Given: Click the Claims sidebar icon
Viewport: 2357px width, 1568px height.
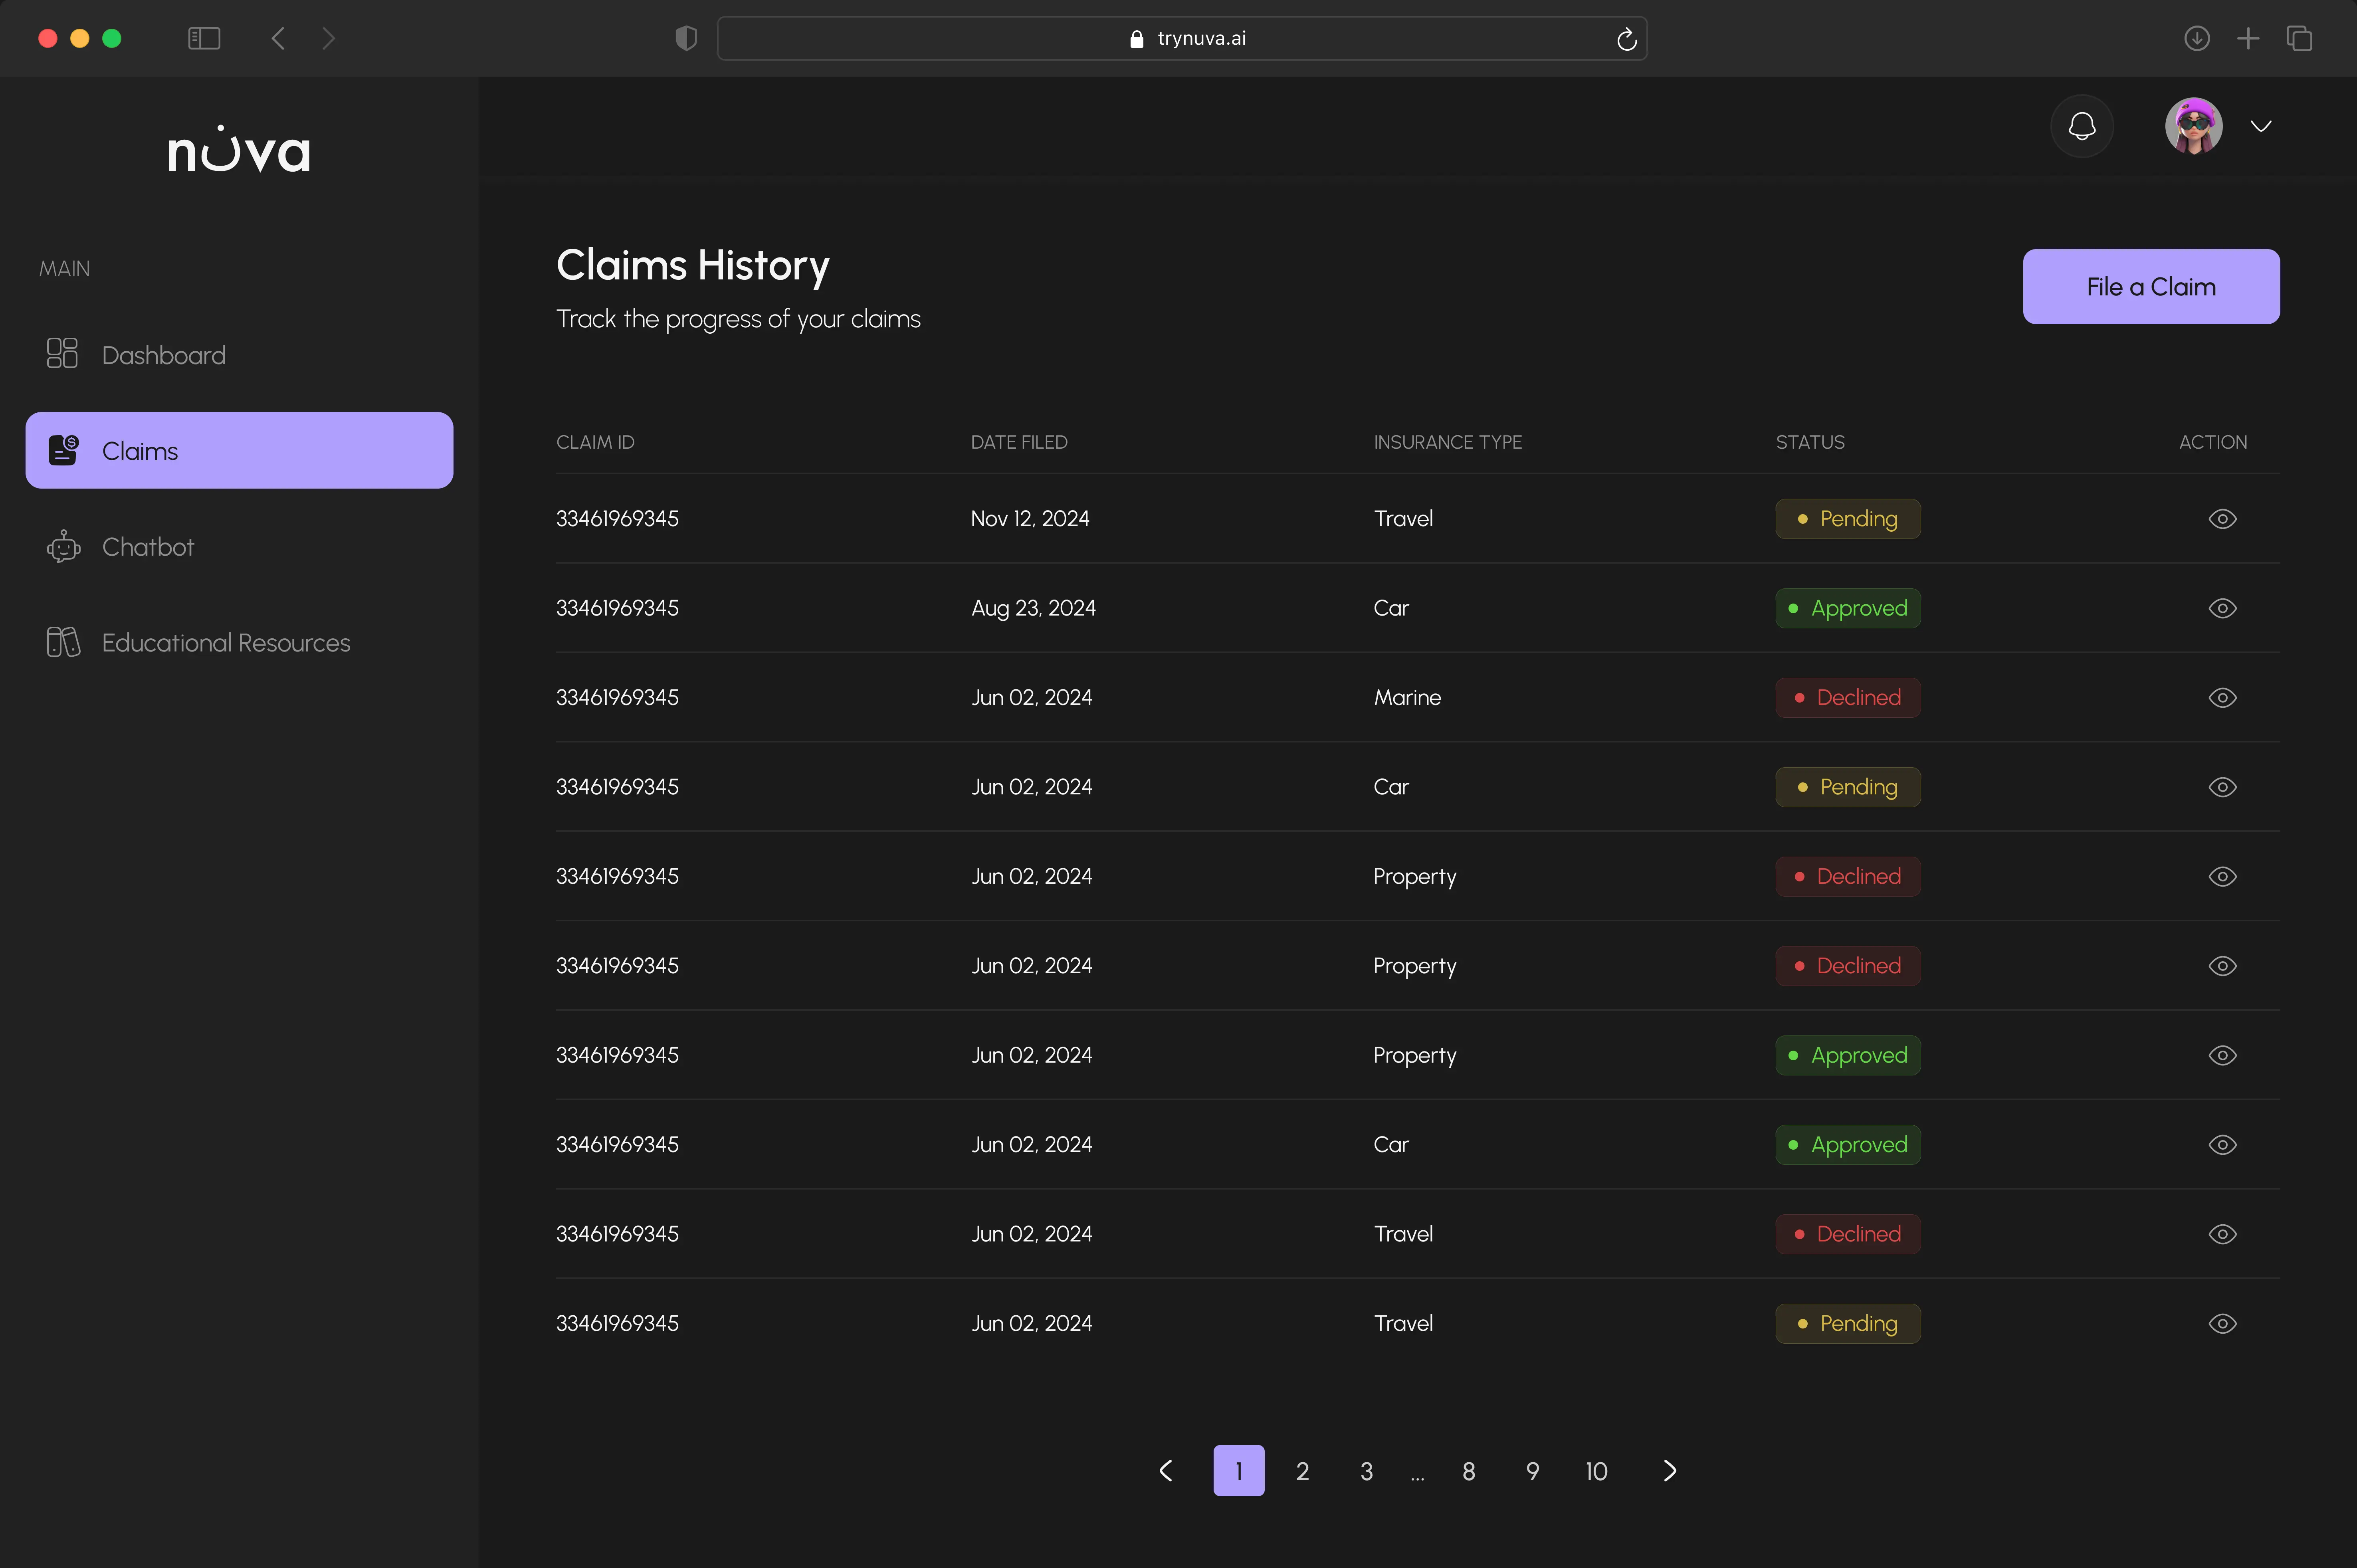Looking at the screenshot, I should (x=64, y=451).
